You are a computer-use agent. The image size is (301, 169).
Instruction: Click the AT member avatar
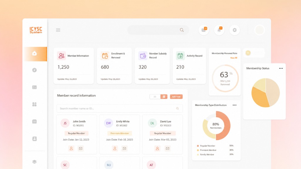pyautogui.click(x=151, y=165)
